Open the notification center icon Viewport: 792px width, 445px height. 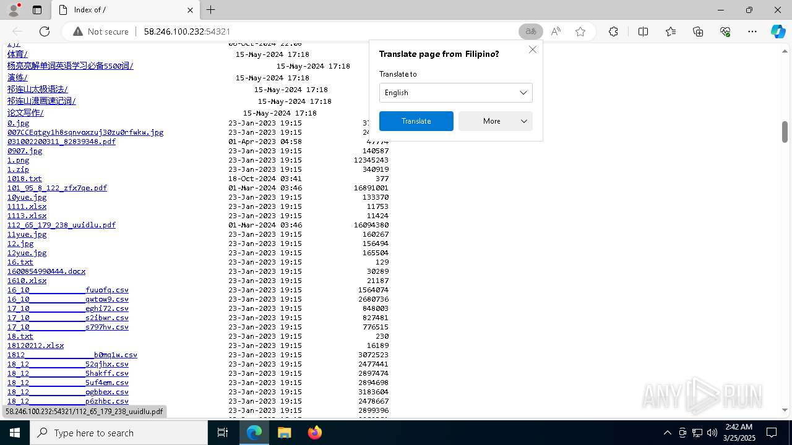click(772, 433)
